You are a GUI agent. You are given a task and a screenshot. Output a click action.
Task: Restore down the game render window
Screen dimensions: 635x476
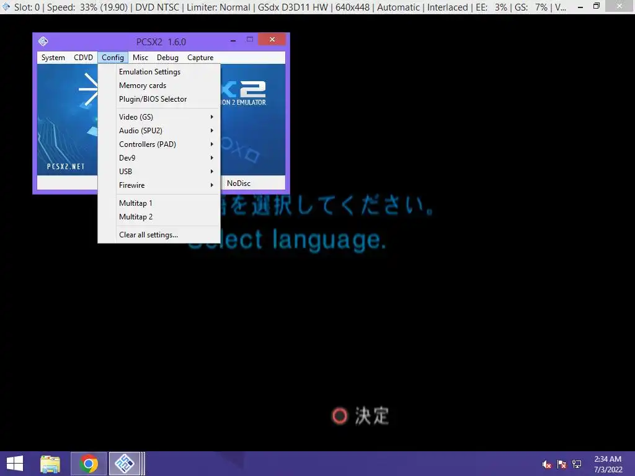(x=597, y=6)
